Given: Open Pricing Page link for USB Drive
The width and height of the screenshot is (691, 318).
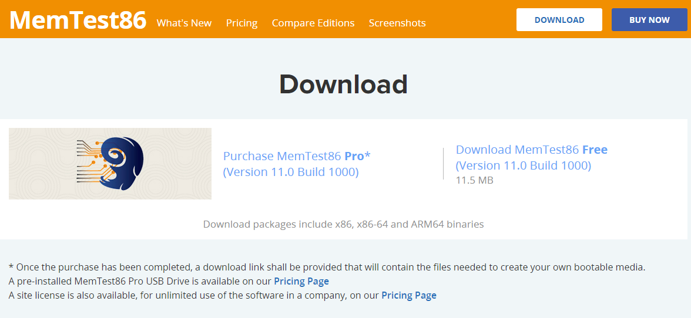Looking at the screenshot, I should tap(301, 281).
